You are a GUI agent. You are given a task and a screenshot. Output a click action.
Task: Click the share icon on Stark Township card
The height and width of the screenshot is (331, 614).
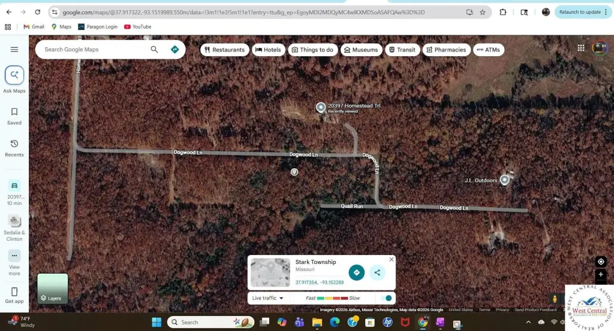pyautogui.click(x=377, y=273)
